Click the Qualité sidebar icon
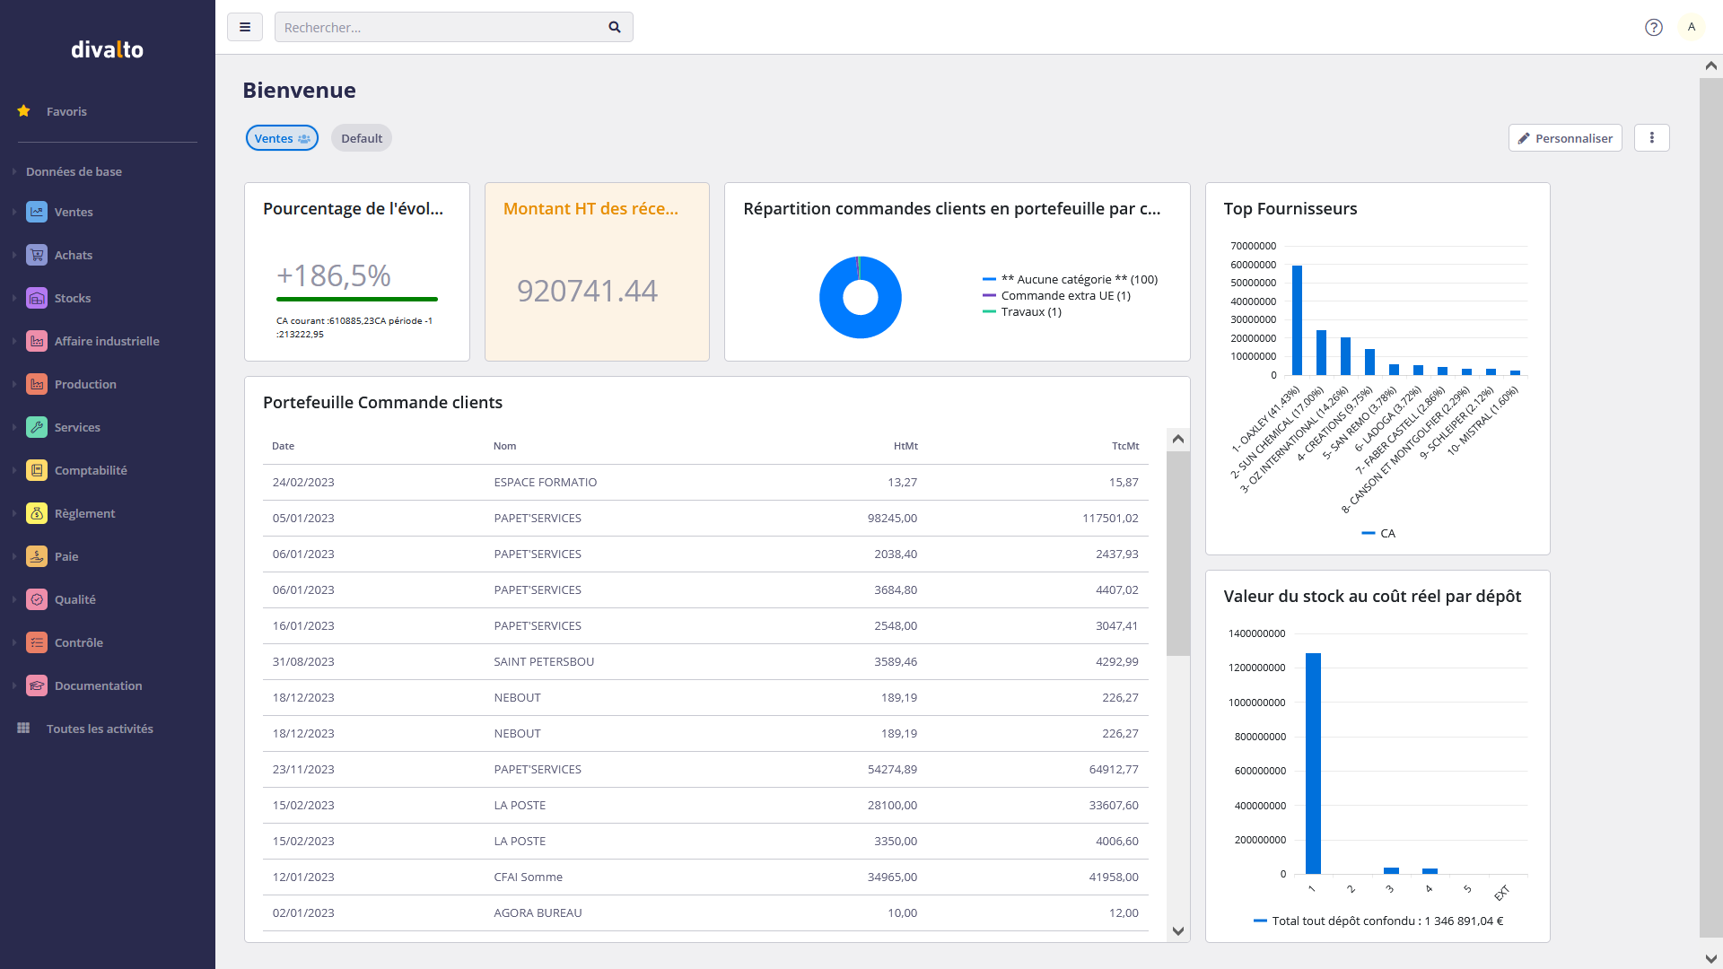The image size is (1723, 969). point(37,598)
